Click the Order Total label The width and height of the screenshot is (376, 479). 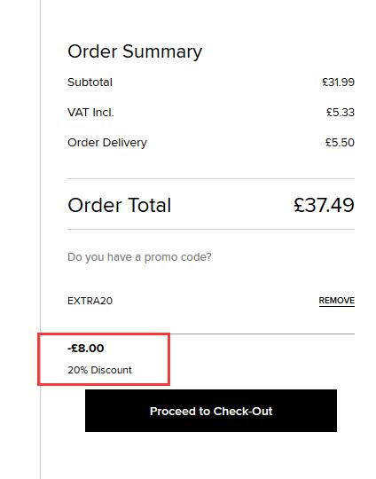click(x=119, y=205)
